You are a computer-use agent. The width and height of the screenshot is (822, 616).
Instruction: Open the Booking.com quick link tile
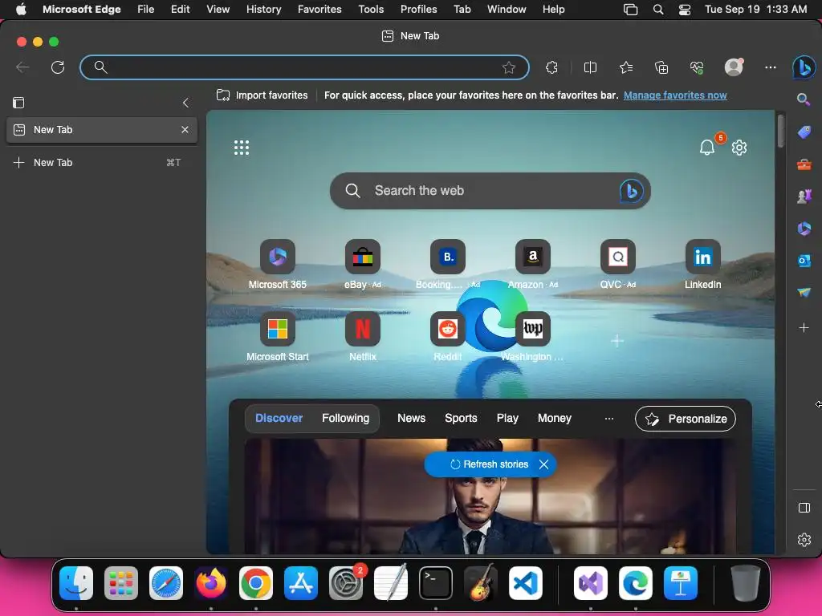point(448,257)
